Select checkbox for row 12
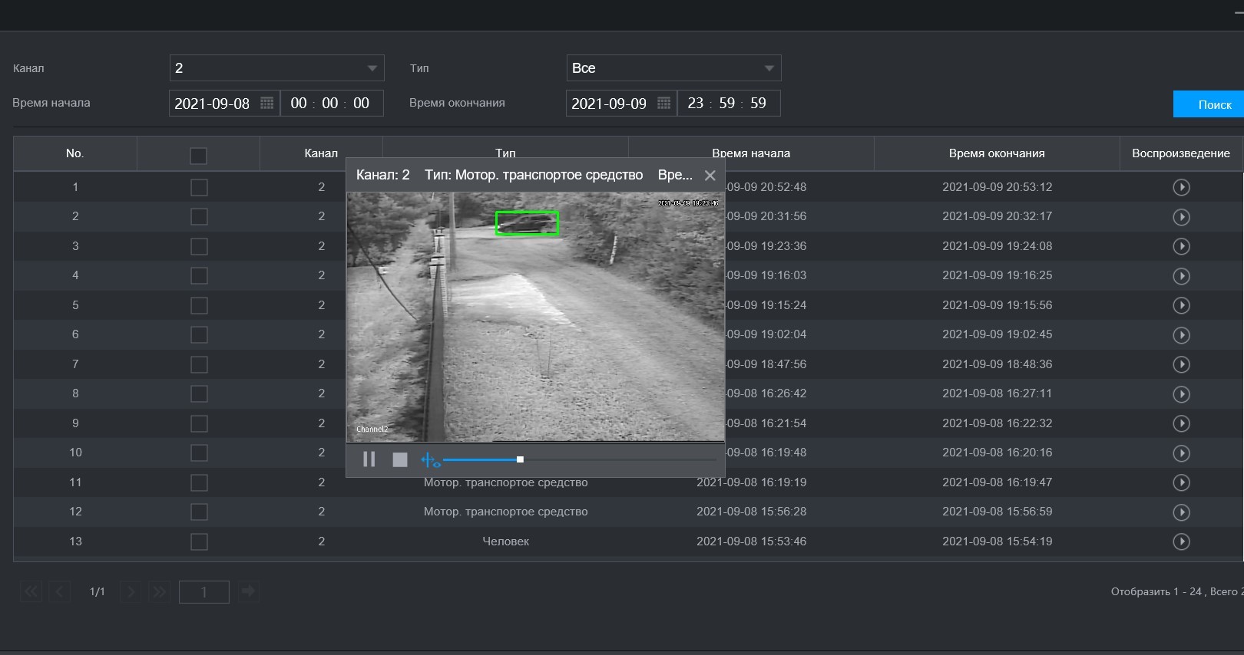Viewport: 1244px width, 655px height. click(x=199, y=512)
